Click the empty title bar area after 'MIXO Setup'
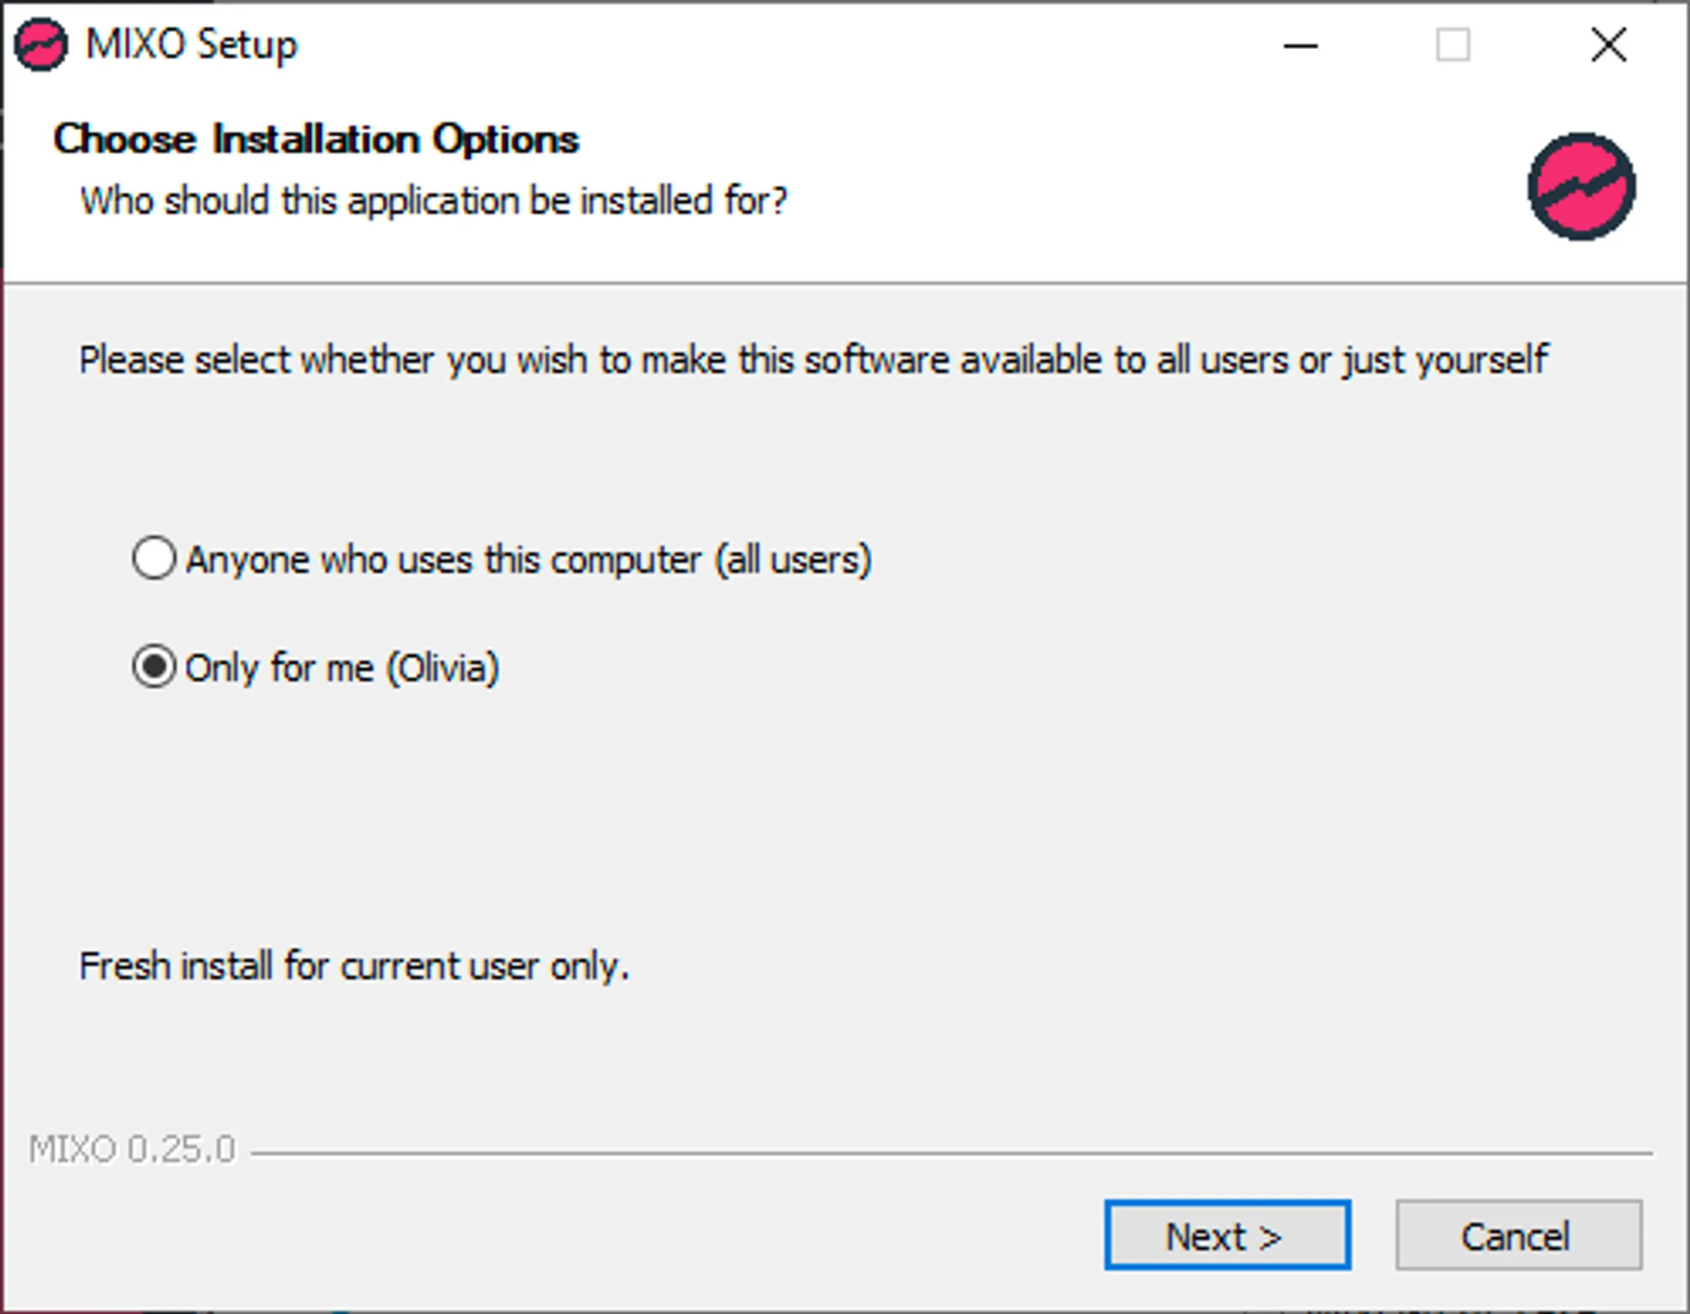The width and height of the screenshot is (1690, 1314). coord(760,46)
